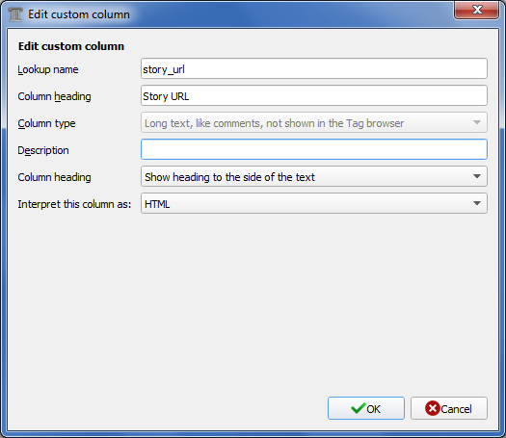Click the Lookup name label
506x438 pixels.
point(48,69)
